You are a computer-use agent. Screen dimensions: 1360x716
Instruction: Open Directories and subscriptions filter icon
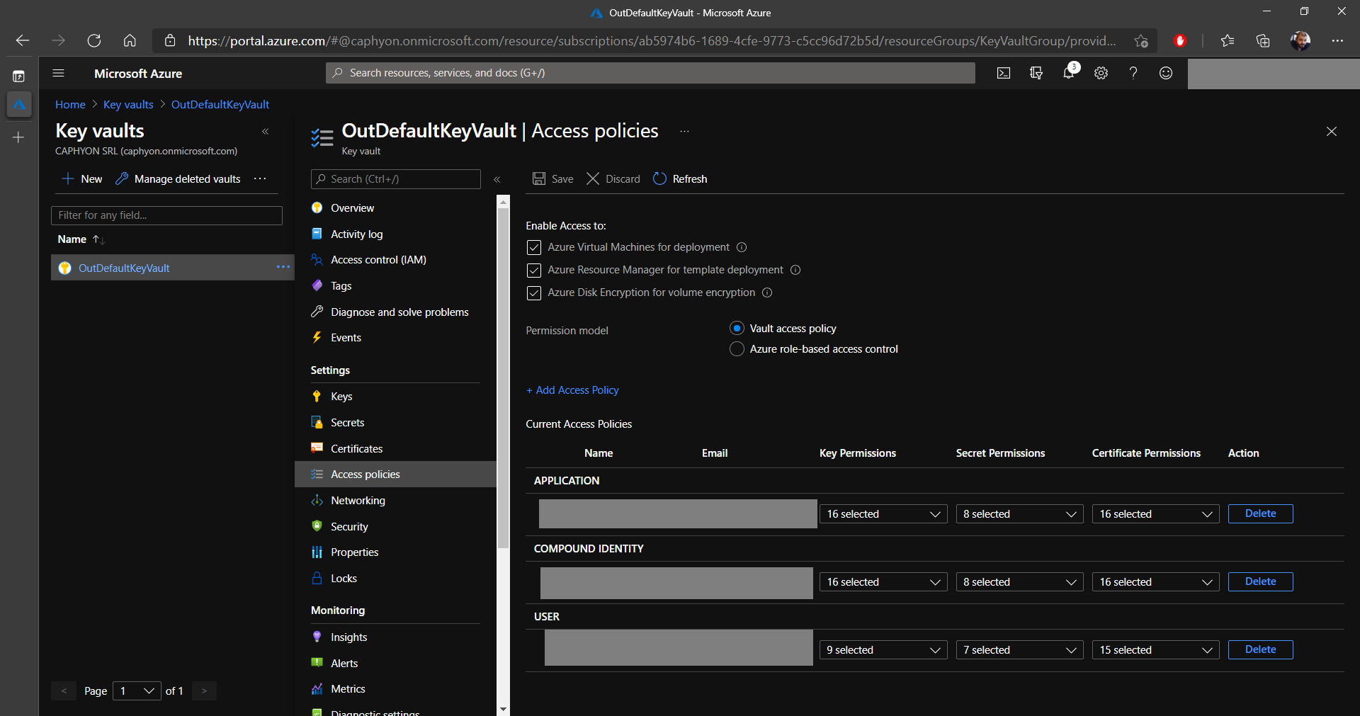[x=1036, y=73]
